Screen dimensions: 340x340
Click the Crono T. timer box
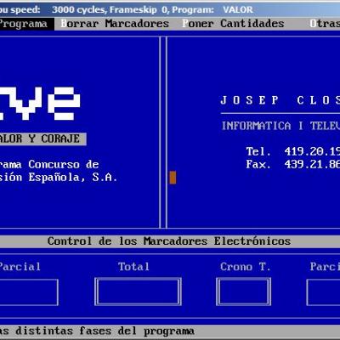243,292
